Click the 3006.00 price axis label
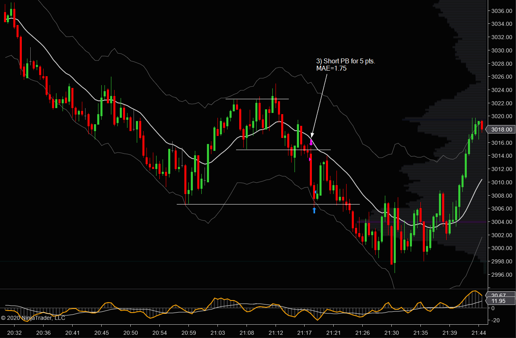516x338 pixels. tap(502, 209)
